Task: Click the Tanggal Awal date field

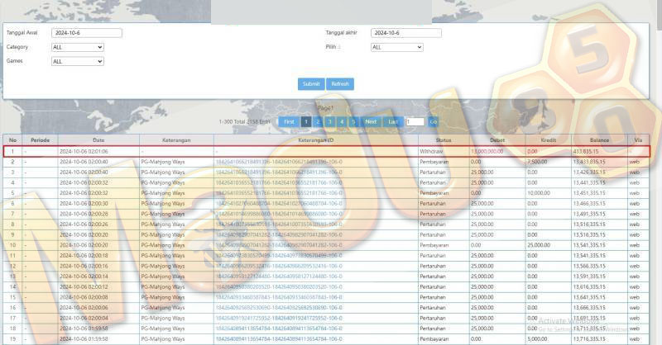Action: pos(87,33)
